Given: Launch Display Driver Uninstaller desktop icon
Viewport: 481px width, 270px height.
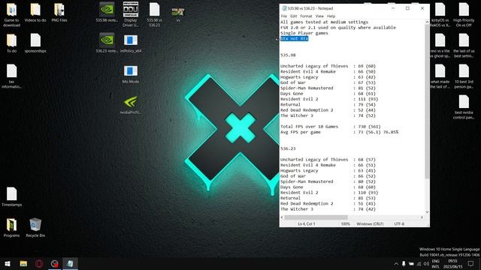Looking at the screenshot, I should [131, 15].
